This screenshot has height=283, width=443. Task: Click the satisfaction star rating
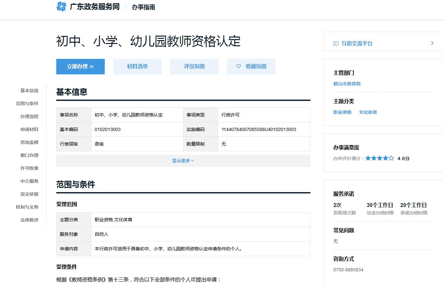coord(380,158)
